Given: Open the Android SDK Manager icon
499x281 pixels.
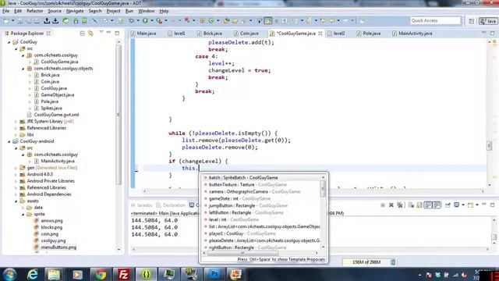Looking at the screenshot, I should coord(76,21).
